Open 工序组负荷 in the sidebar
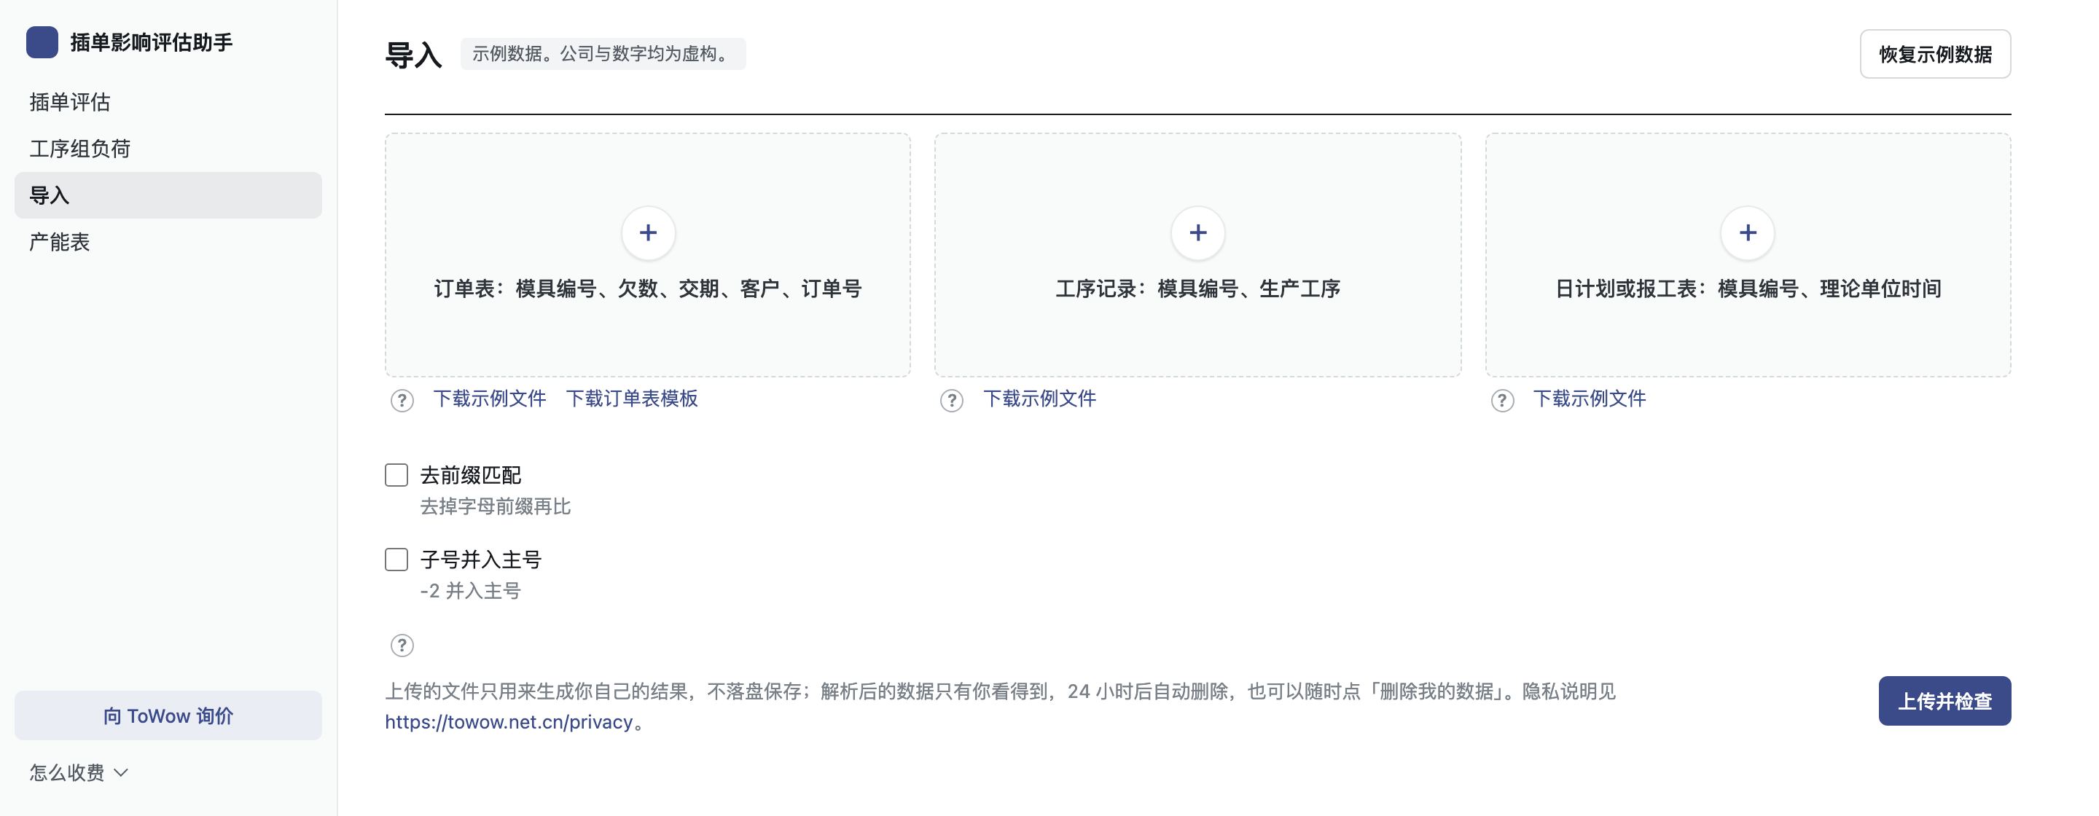The image size is (2099, 816). coord(168,148)
